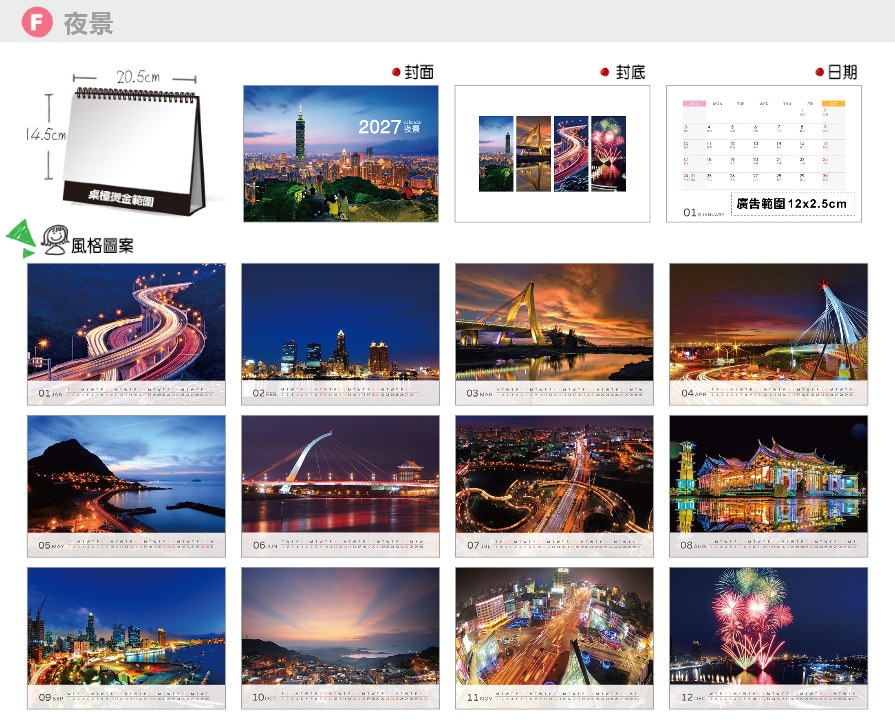The height and width of the screenshot is (726, 895).
Task: Click the red dot beside 封底
Action: (x=604, y=72)
